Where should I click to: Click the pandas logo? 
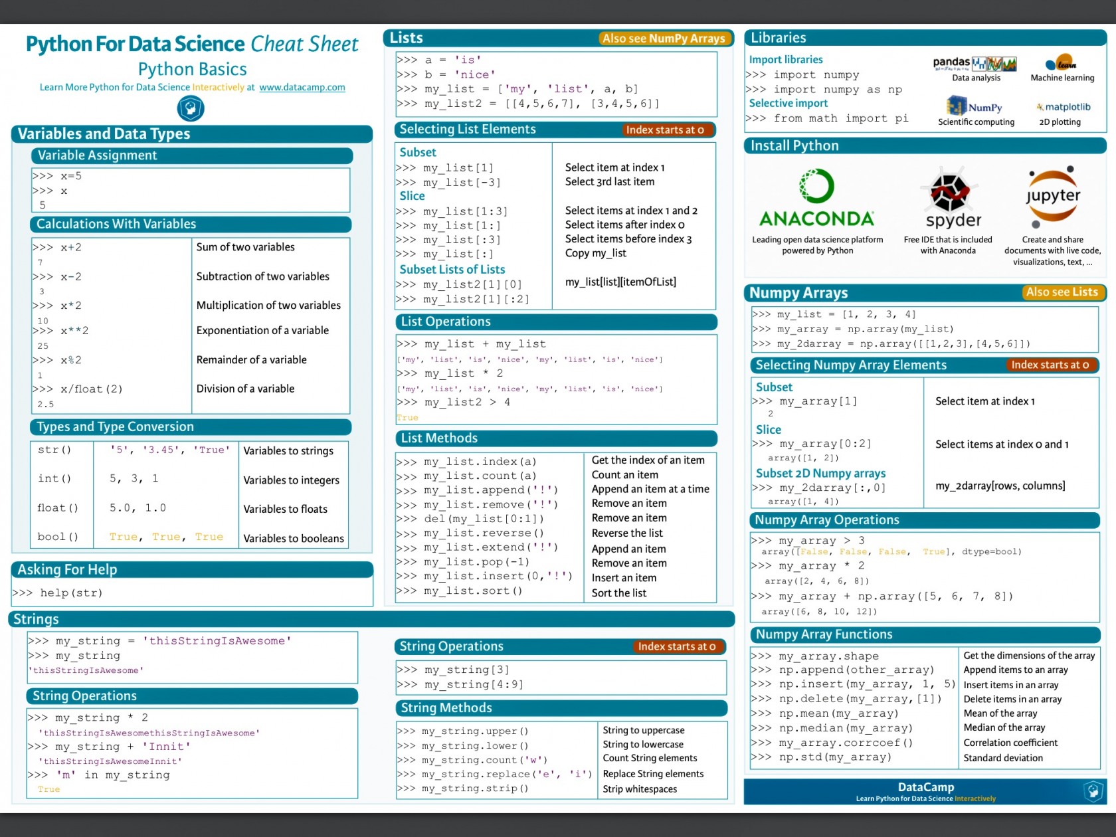point(975,63)
